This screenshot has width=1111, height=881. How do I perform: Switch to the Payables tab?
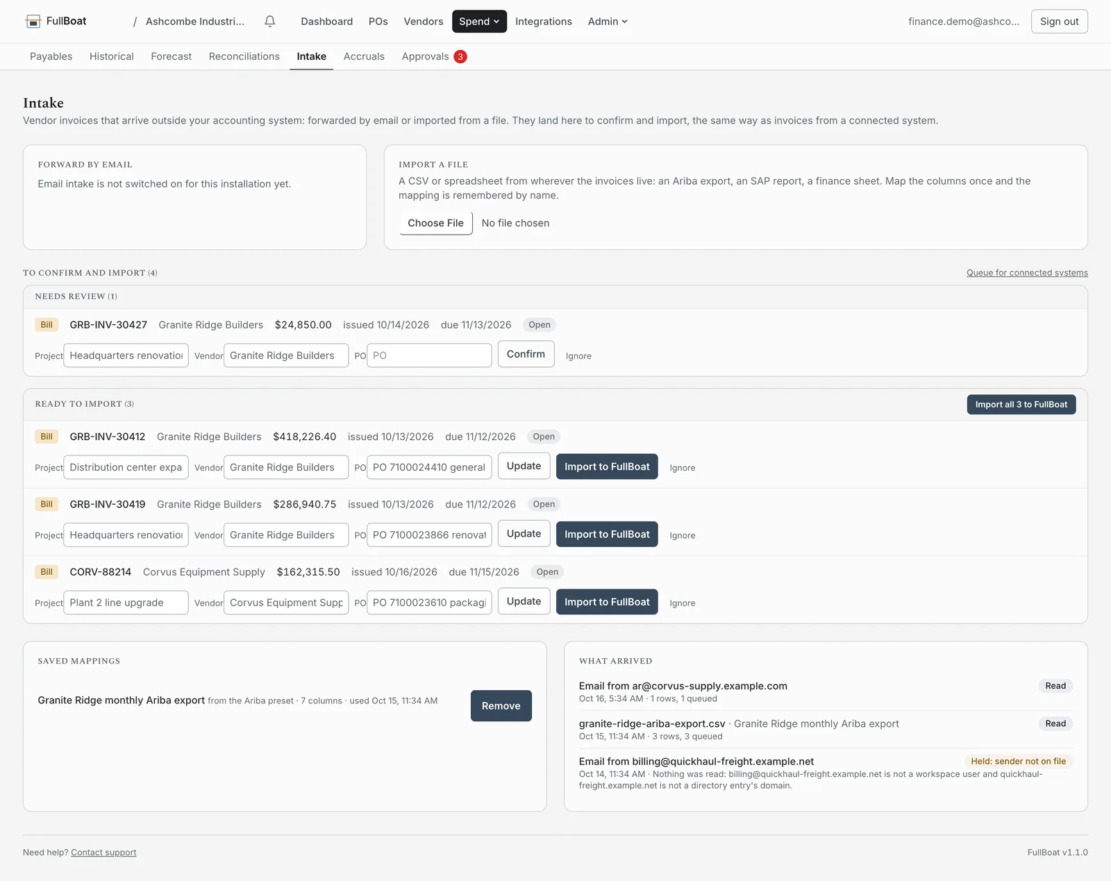pos(51,56)
